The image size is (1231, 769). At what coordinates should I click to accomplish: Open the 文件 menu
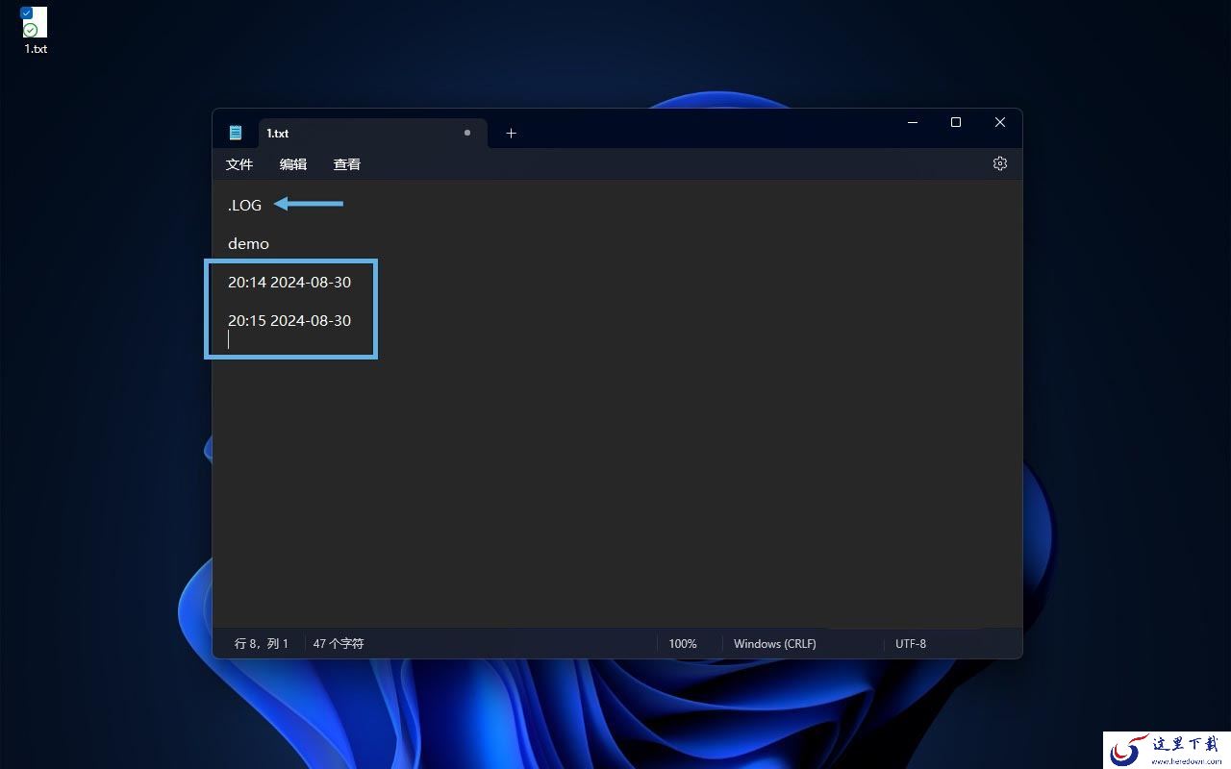tap(239, 164)
